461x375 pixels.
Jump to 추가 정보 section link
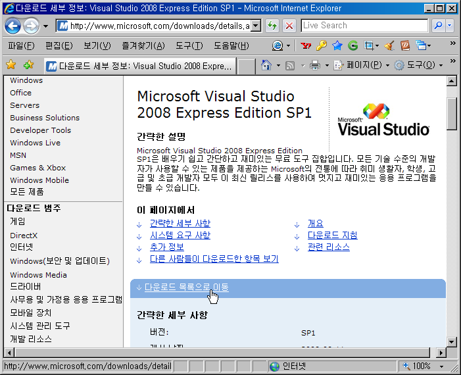pyautogui.click(x=167, y=247)
